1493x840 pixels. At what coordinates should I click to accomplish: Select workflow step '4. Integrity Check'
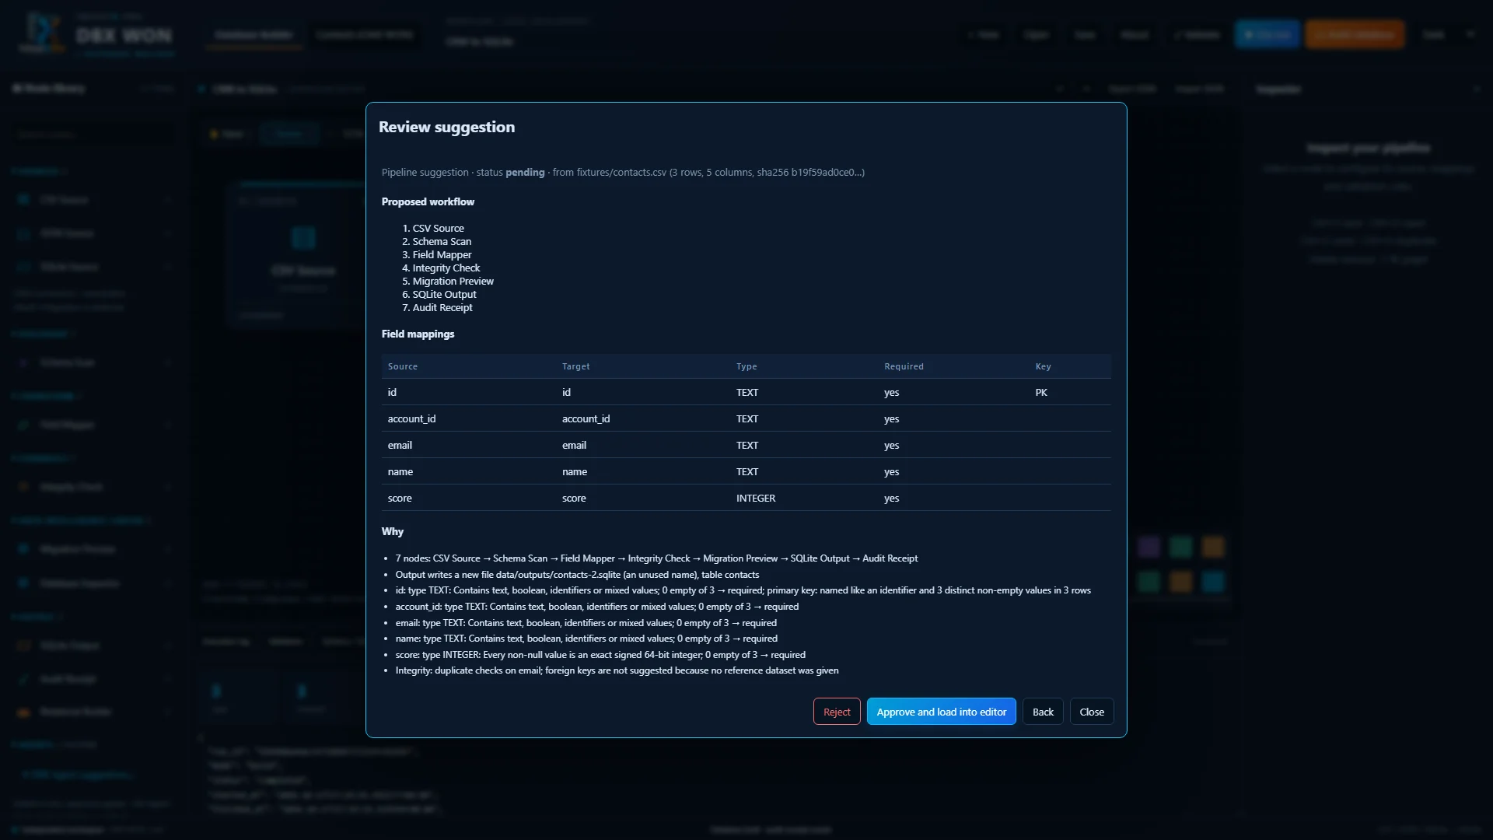click(x=441, y=268)
